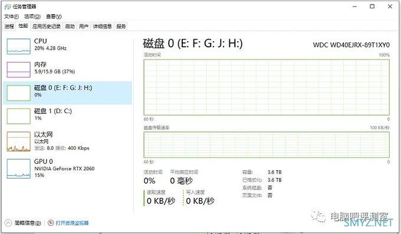Image resolution: width=401 pixels, height=234 pixels.
Task: Click the NVIDIA GeForce RTX 2060 text
Action: click(x=64, y=169)
